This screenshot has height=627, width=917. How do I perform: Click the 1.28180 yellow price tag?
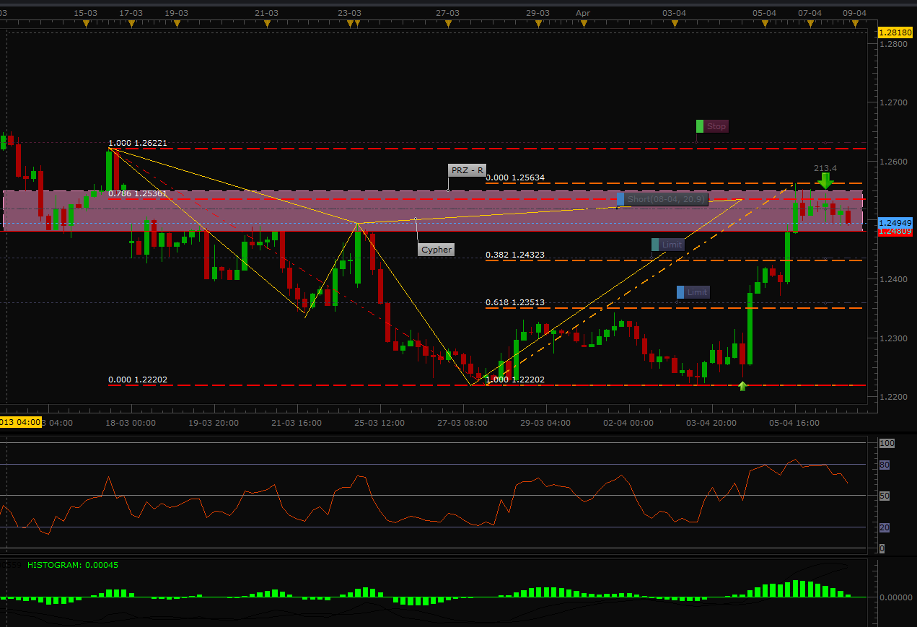click(x=895, y=32)
